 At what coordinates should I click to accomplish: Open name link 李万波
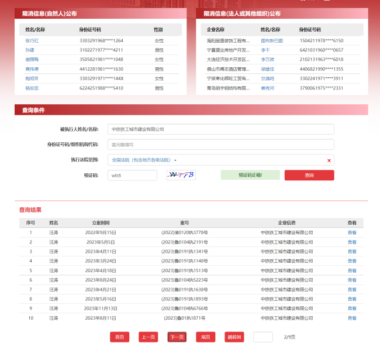point(268,60)
